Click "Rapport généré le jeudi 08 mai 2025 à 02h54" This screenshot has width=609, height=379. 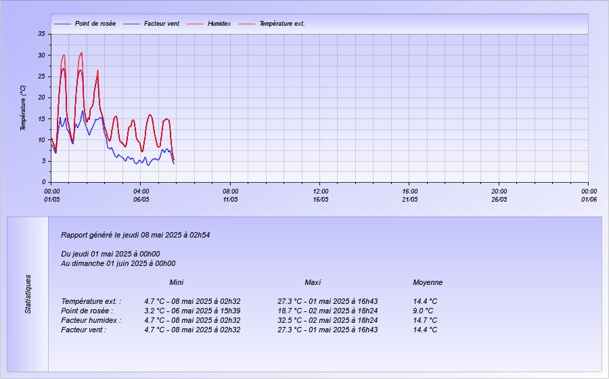(135, 235)
